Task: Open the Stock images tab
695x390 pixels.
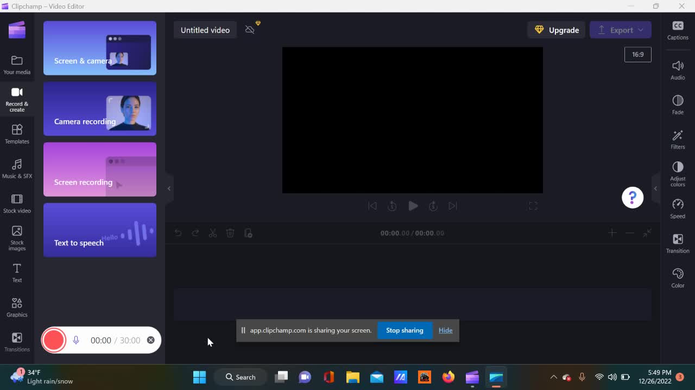Action: point(17,238)
